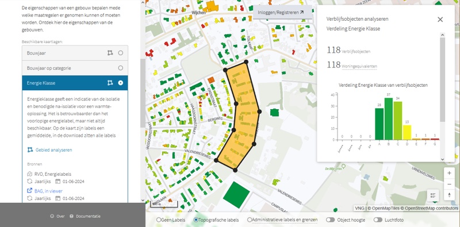Choose Administratieve labels en grenzen radio option
This screenshot has width=460, height=227.
[x=250, y=220]
